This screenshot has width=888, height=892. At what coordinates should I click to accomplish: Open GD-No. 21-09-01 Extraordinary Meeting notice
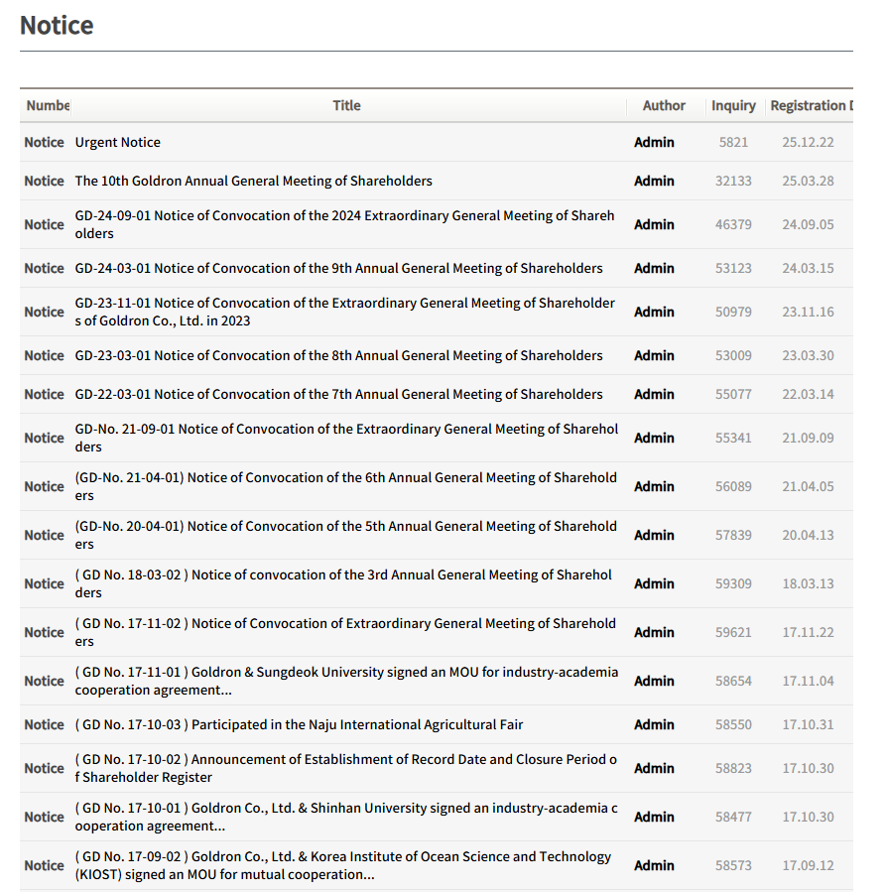346,438
